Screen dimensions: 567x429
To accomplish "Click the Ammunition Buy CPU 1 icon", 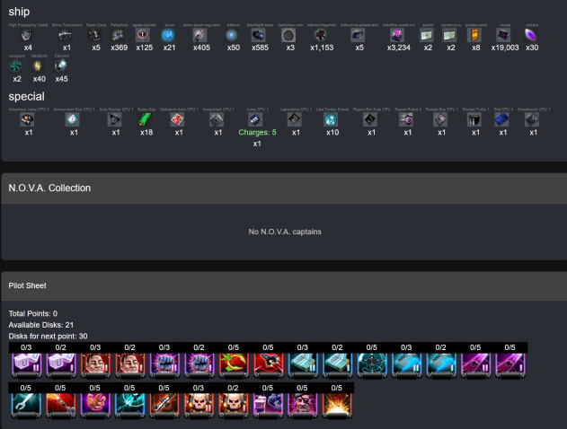I will (72, 120).
